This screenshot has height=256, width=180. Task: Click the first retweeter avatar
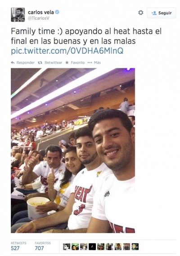(67, 247)
